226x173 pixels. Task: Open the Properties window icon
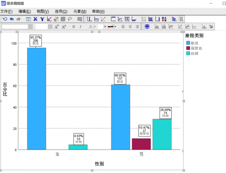click(x=28, y=19)
